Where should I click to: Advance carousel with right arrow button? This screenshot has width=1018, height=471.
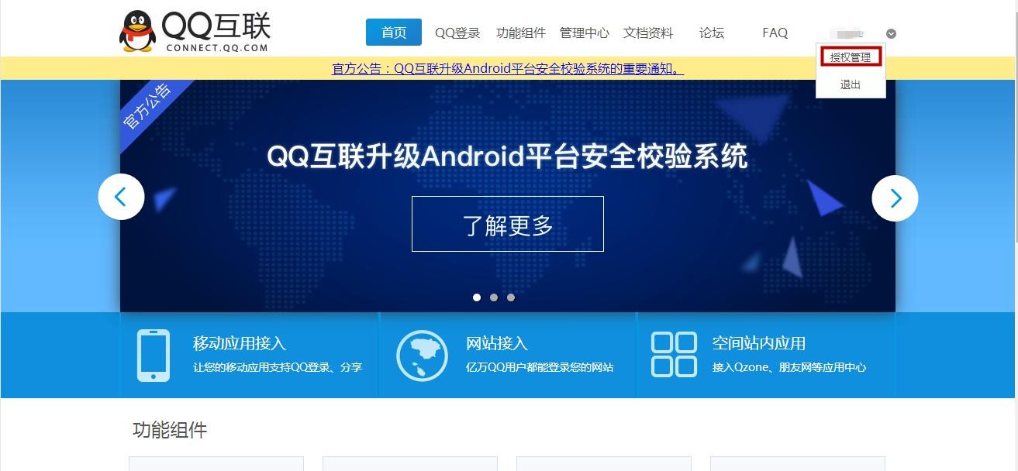(895, 198)
